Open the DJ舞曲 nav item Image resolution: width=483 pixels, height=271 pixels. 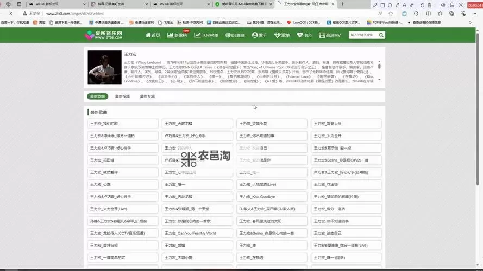click(235, 35)
